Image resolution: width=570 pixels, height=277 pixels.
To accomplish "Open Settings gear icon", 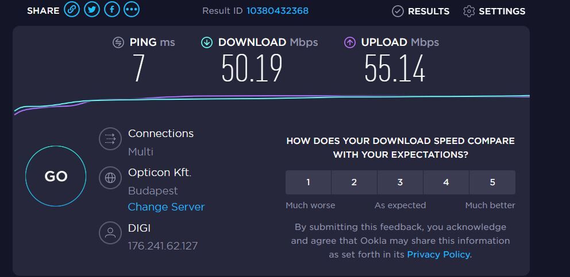I will coord(469,11).
